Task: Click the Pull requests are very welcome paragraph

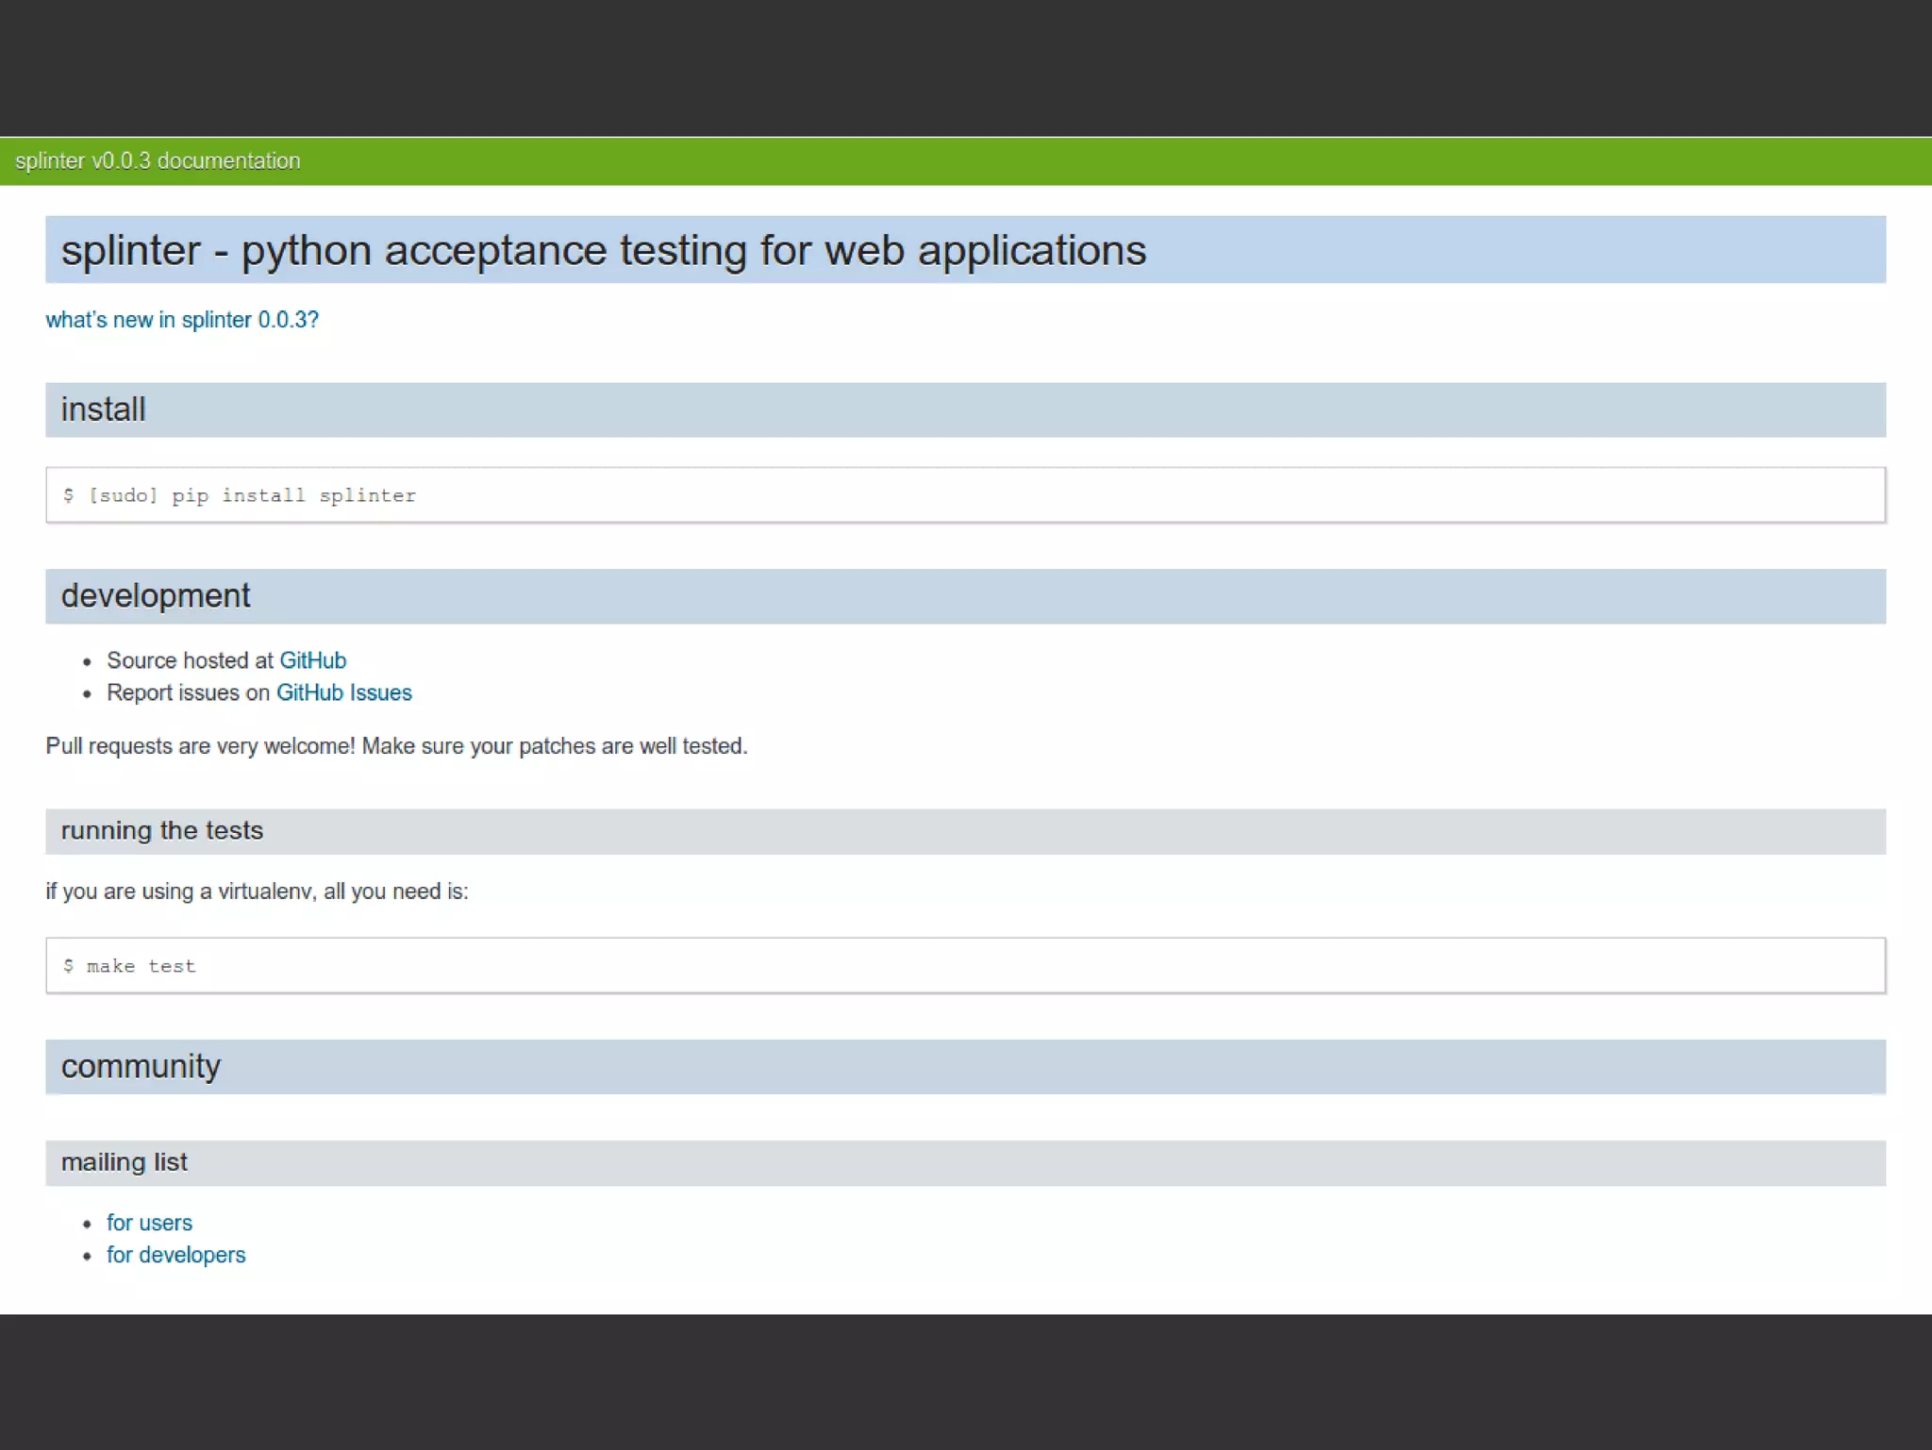Action: [x=396, y=746]
